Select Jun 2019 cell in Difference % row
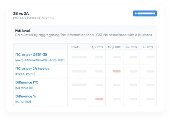This screenshot has height=122, width=170. (134, 99)
